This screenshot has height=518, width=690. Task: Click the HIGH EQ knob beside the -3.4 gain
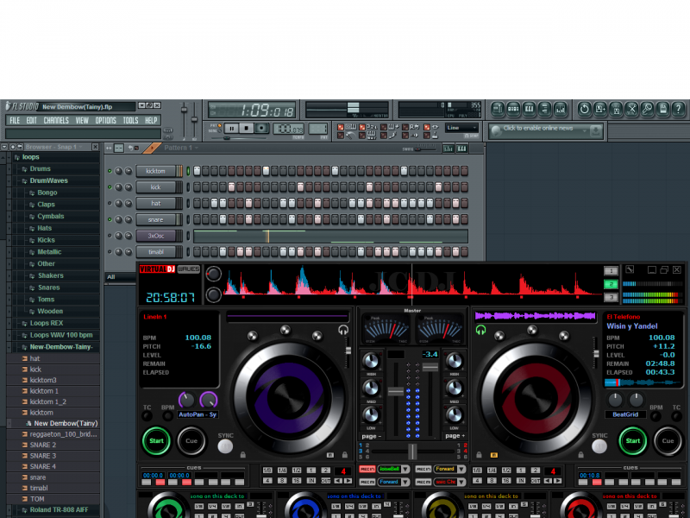click(x=455, y=361)
